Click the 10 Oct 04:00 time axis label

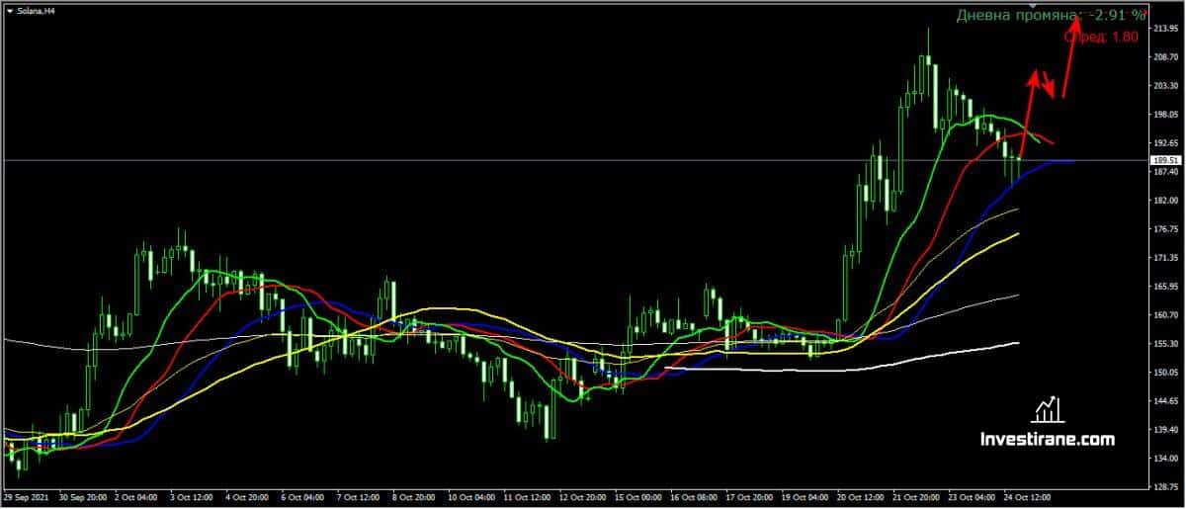[x=470, y=498]
